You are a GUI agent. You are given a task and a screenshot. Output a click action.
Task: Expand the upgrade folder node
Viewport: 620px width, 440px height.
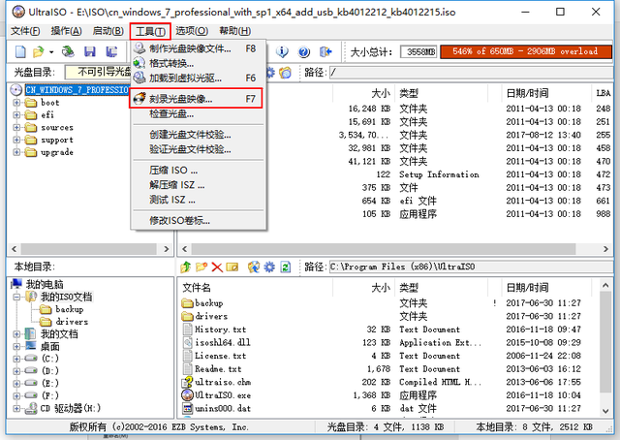16,152
